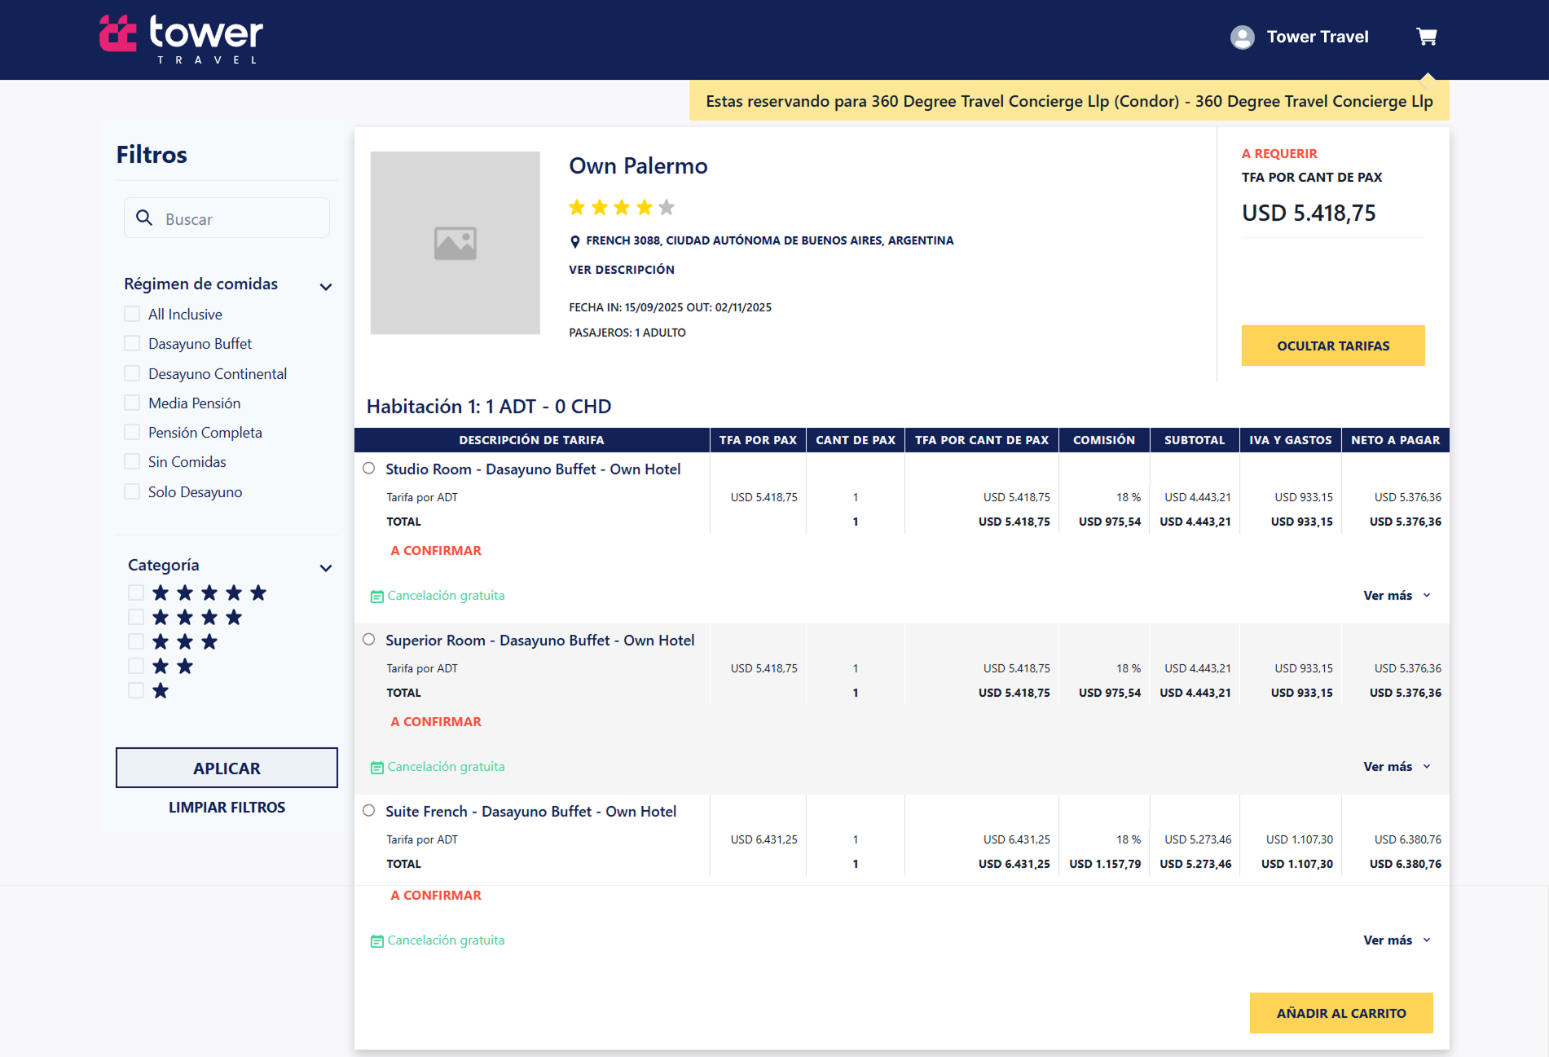The height and width of the screenshot is (1057, 1549).
Task: Click the calendar icon for Studio Room cancellation
Action: pyautogui.click(x=376, y=597)
